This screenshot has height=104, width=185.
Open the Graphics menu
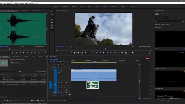coord(21,3)
